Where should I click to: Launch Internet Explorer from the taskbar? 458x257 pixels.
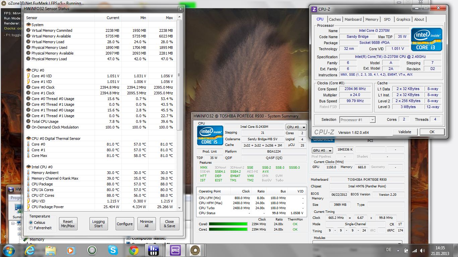click(x=30, y=250)
